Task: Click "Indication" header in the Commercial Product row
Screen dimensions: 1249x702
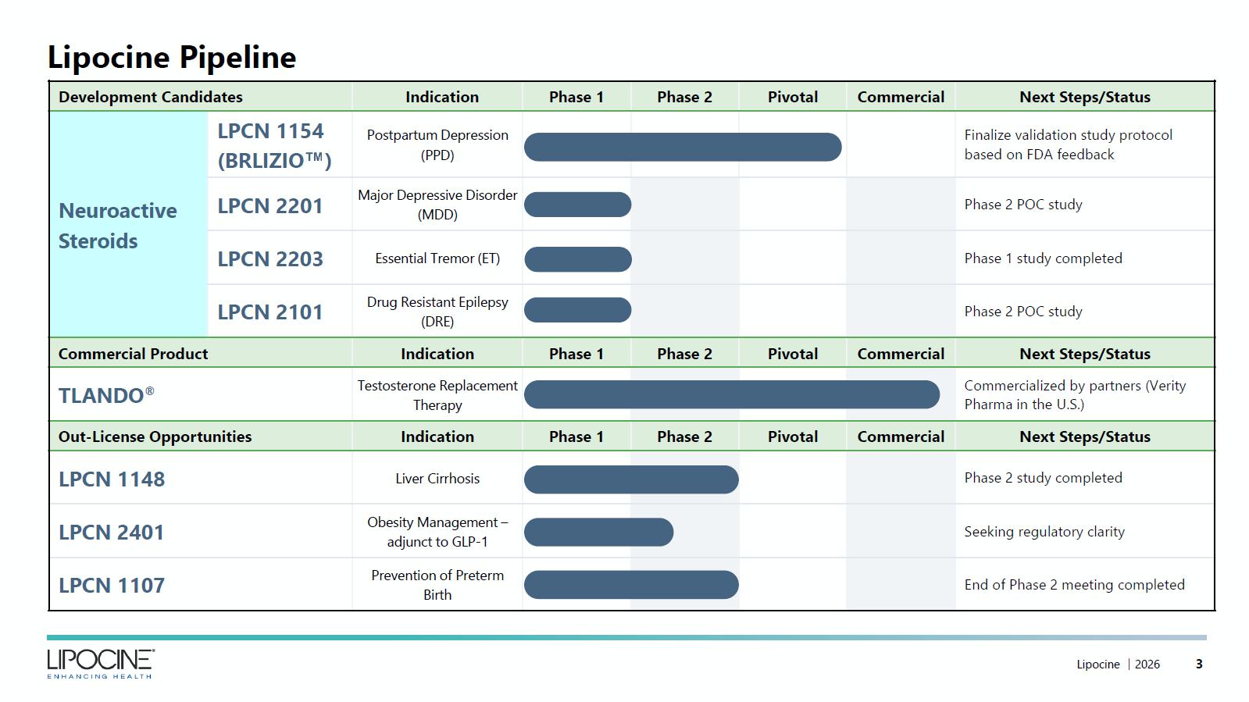Action: [x=437, y=354]
